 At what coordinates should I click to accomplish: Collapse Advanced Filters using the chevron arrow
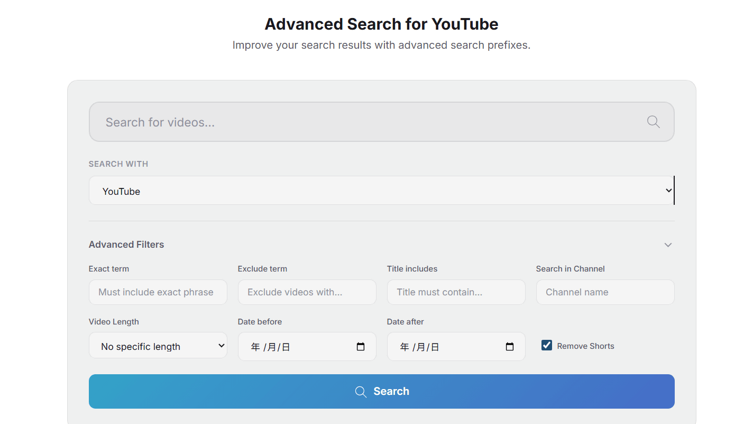tap(668, 245)
